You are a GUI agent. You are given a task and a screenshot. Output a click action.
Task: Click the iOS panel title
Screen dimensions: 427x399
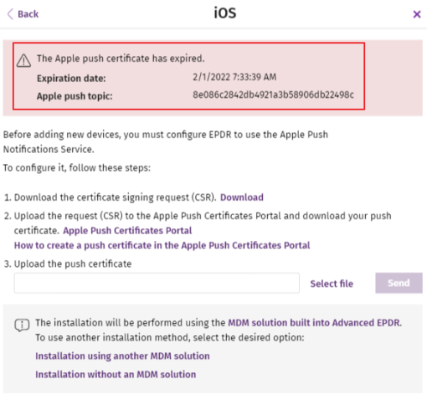[x=225, y=13]
